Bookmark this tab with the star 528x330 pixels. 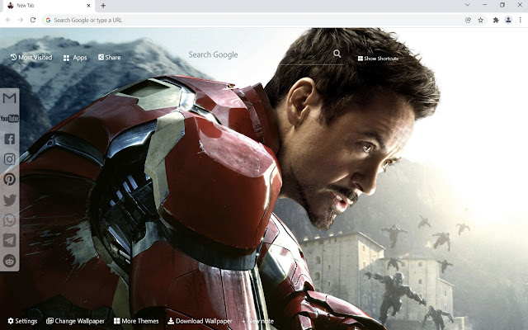coord(480,20)
